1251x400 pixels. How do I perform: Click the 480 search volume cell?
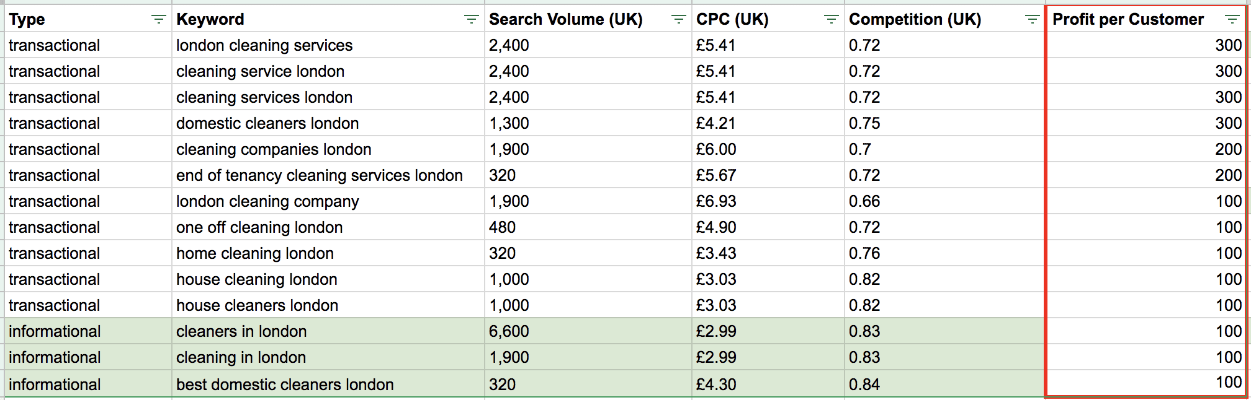(x=502, y=228)
